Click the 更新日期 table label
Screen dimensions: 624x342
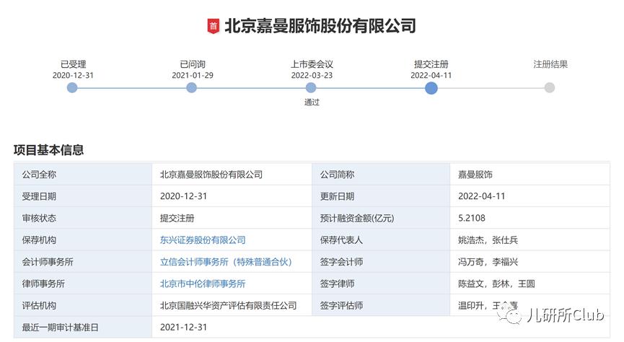coord(337,196)
